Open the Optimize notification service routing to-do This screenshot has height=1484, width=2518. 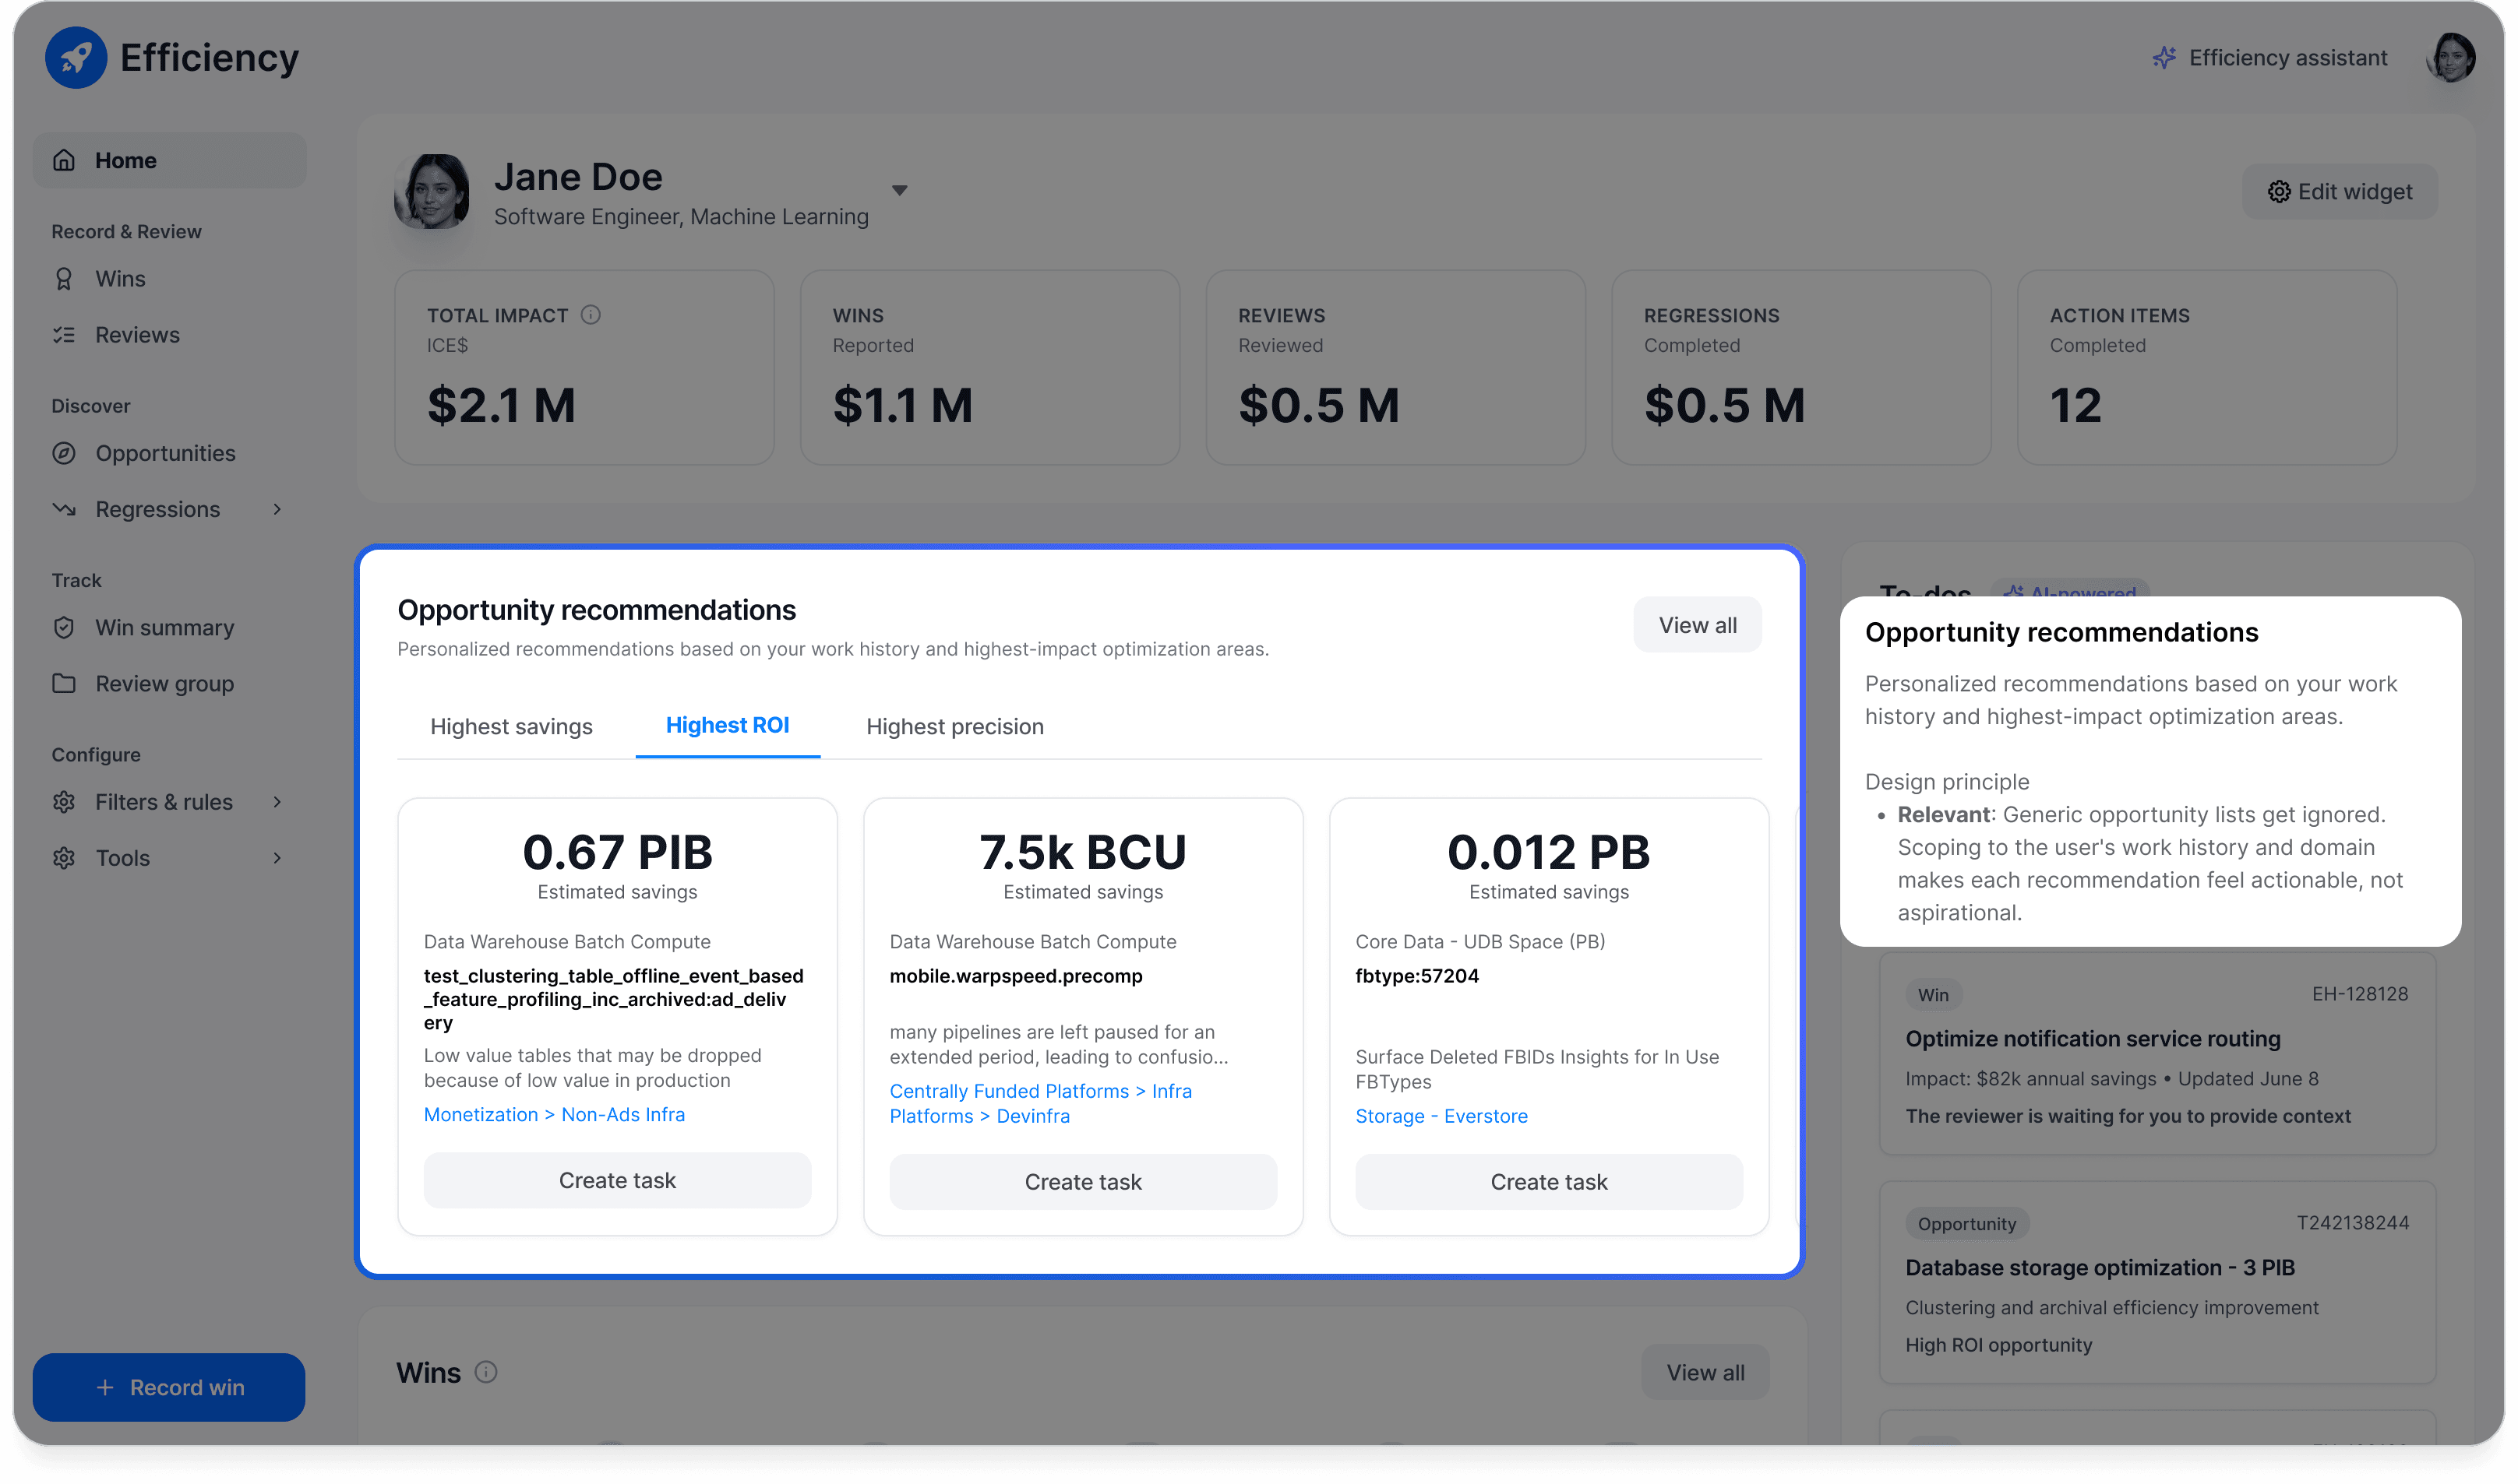point(2157,1055)
